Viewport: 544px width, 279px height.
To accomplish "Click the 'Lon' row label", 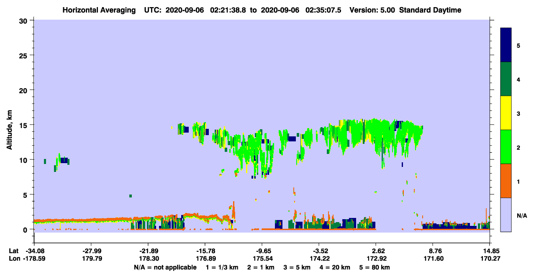I will 14,259.
